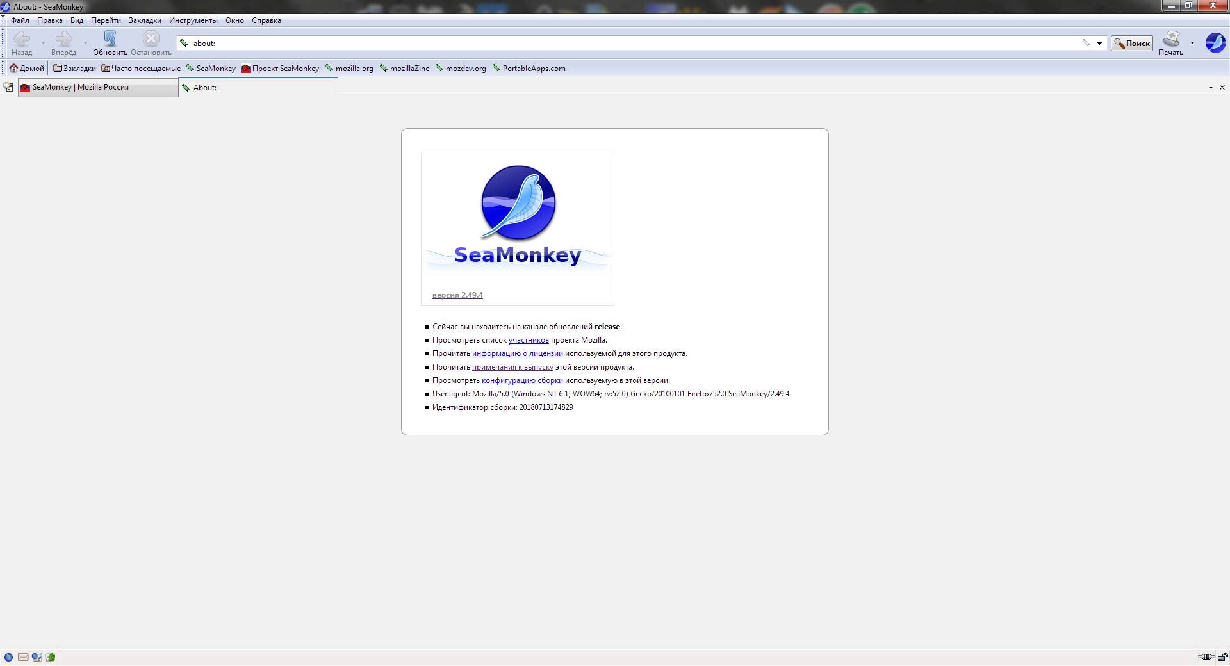Viewport: 1230px width, 666px height.
Task: Open the Вперёд history dropdown arrow
Action: (85, 44)
